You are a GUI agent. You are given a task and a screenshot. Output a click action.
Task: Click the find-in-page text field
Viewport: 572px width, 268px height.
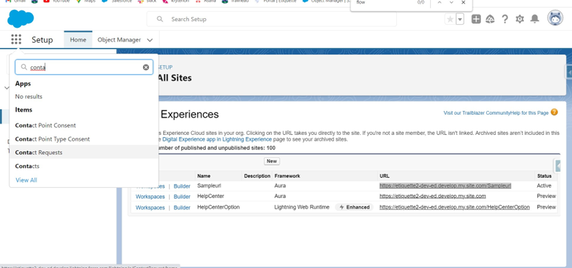[383, 2]
